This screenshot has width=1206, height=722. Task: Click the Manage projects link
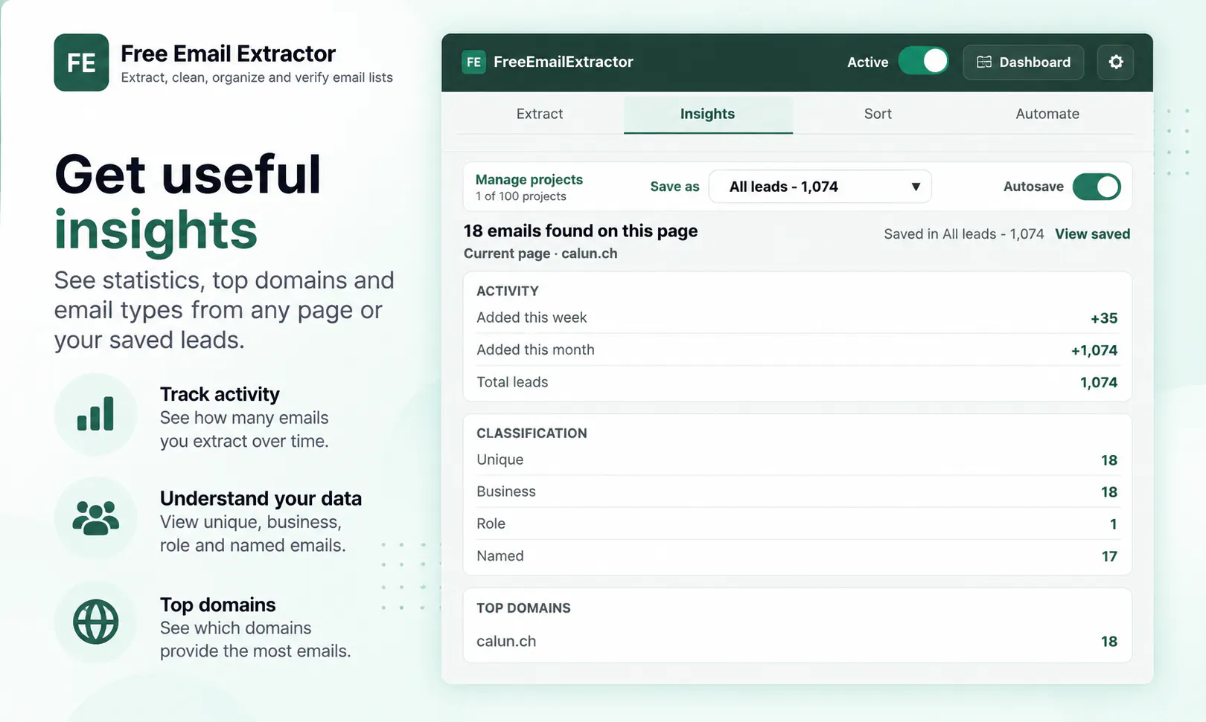529,179
